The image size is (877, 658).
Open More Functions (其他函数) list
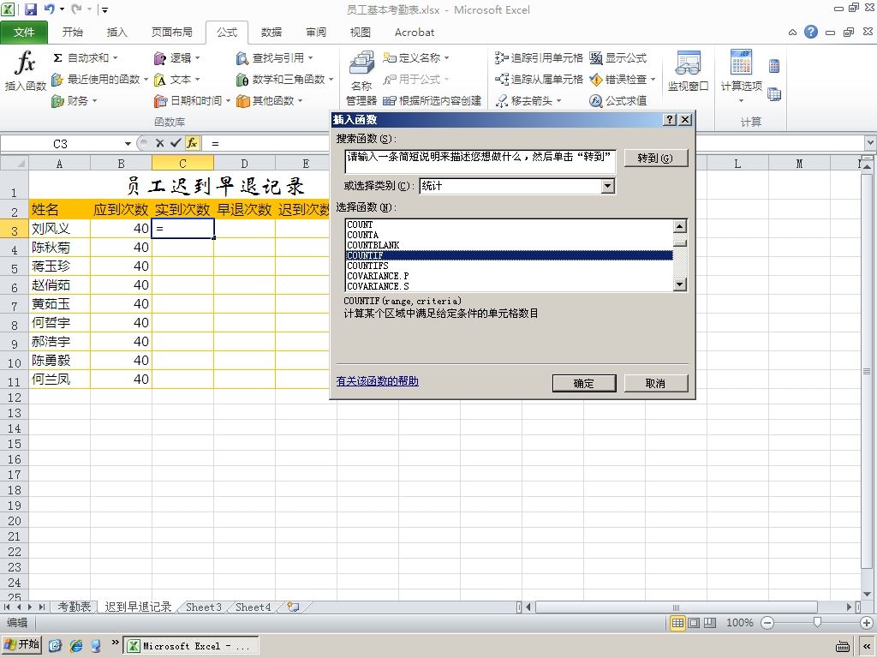269,101
